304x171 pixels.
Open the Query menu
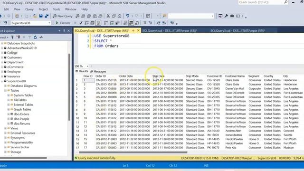point(29,9)
